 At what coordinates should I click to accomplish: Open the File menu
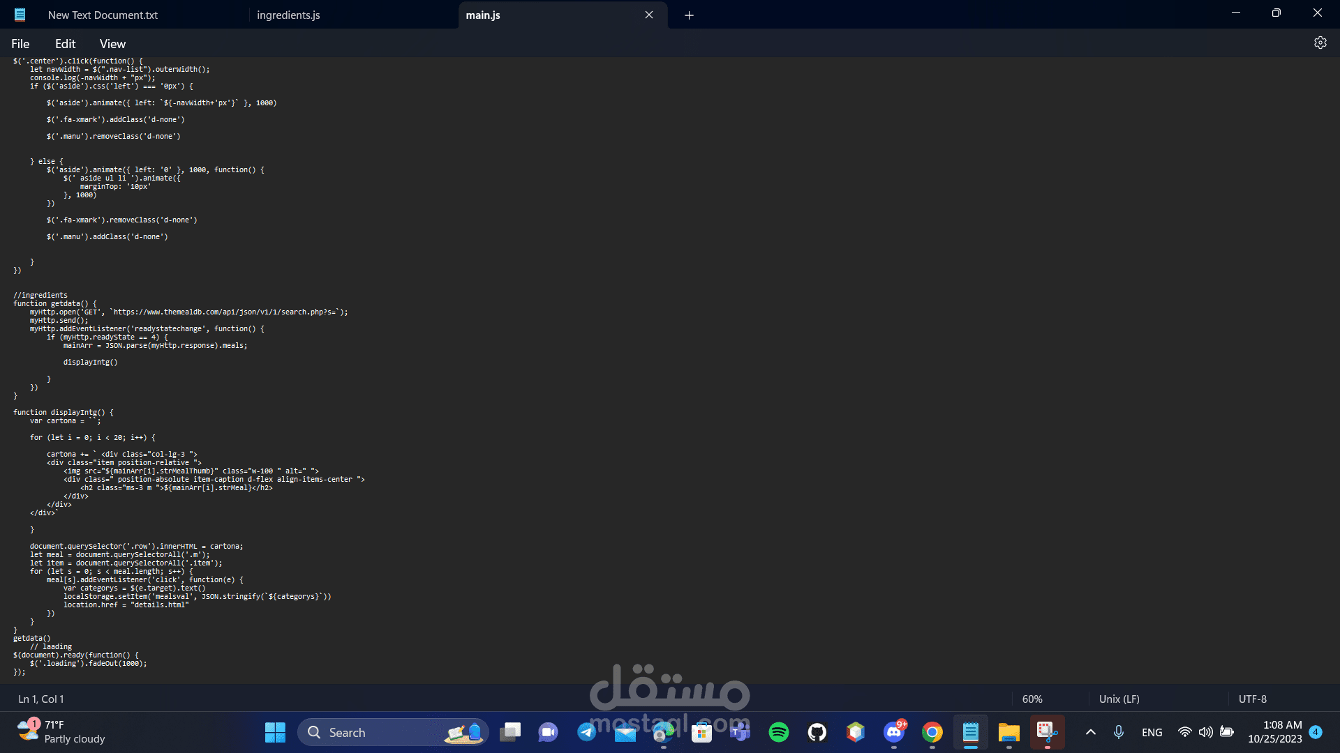20,44
